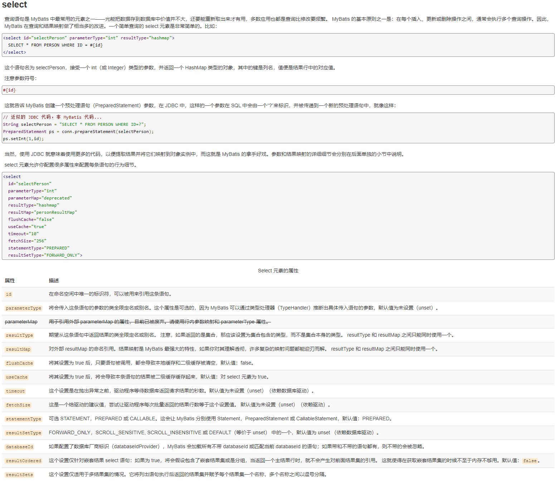Click the 'SELECT * FROM PERSON WHERE ID = #{id}' line

click(x=55, y=45)
